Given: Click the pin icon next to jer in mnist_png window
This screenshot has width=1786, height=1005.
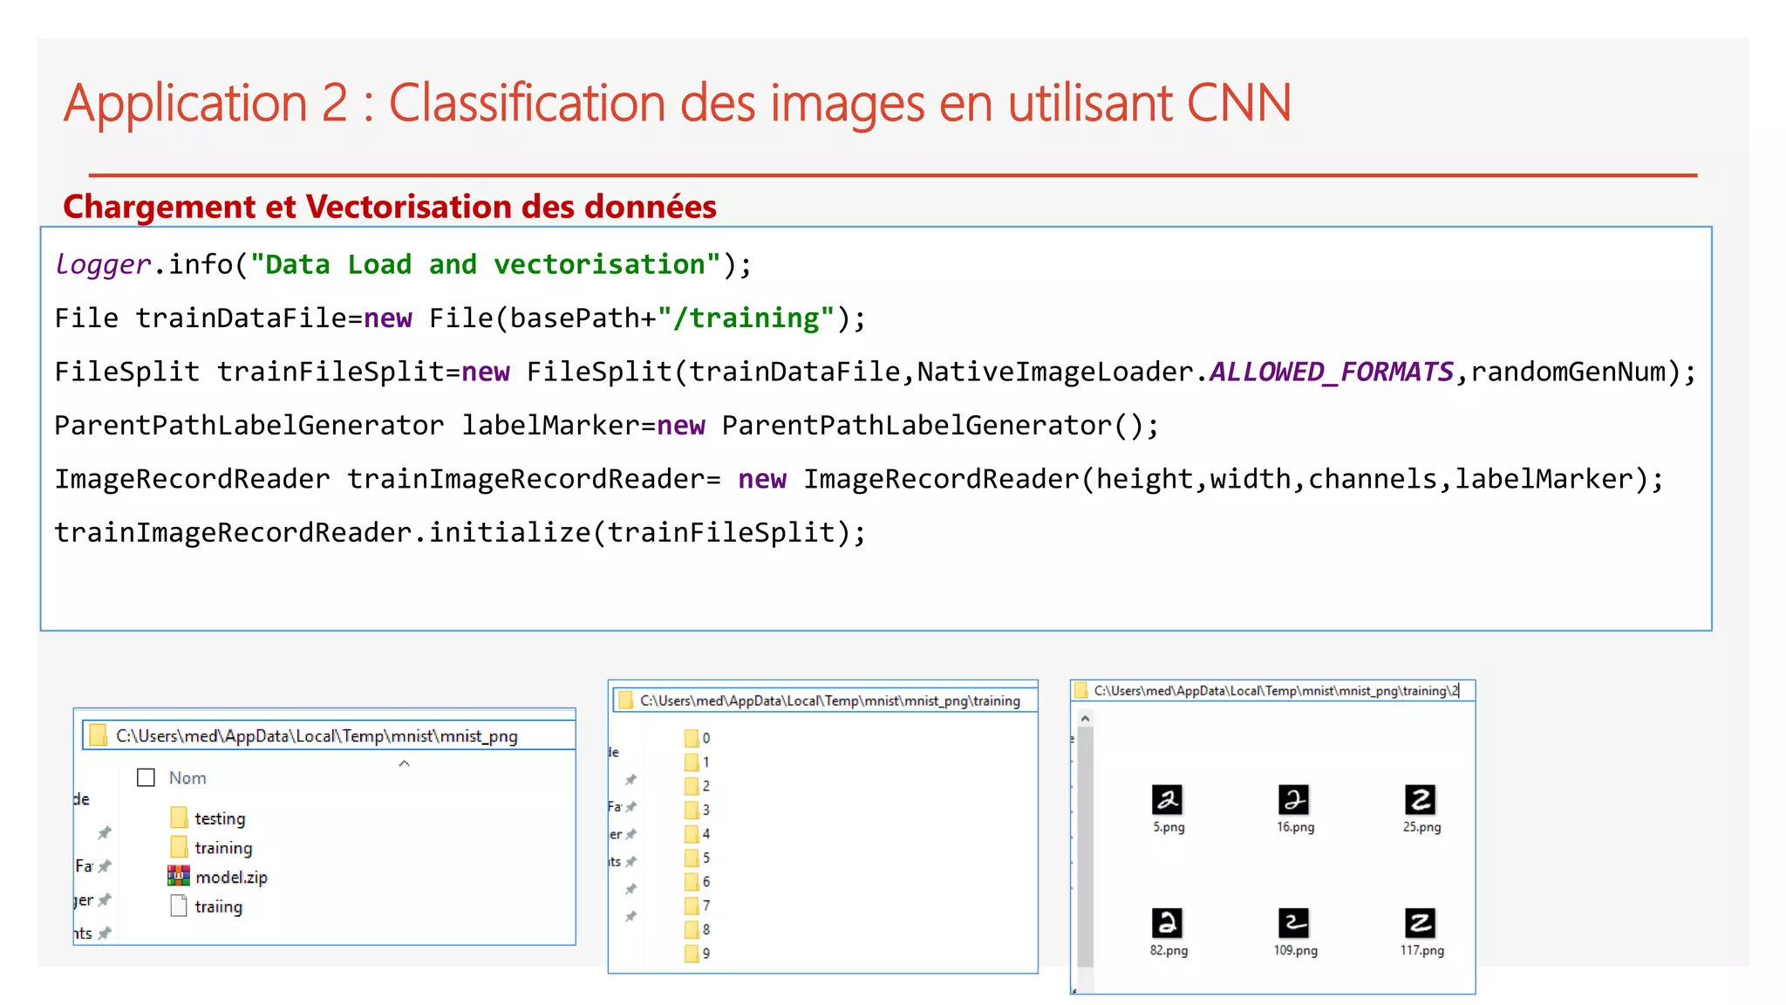Looking at the screenshot, I should pos(105,899).
